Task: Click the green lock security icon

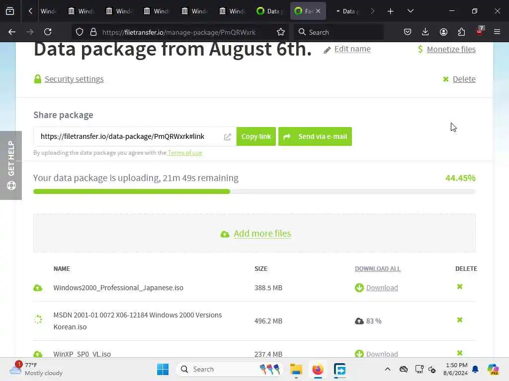Action: [38, 79]
